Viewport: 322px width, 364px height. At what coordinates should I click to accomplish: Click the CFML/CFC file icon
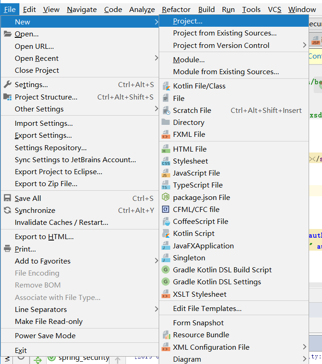click(166, 209)
